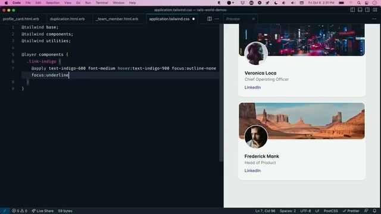Open macOS Control Center icon
381x214 pixels.
[367, 2]
